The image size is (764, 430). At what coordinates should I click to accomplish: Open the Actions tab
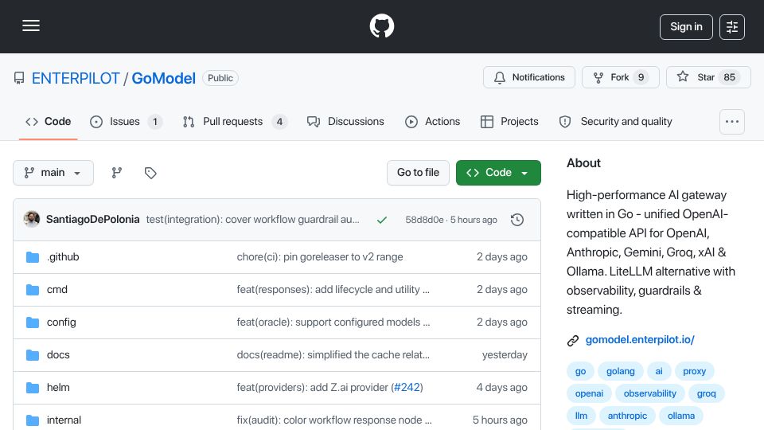(x=433, y=121)
